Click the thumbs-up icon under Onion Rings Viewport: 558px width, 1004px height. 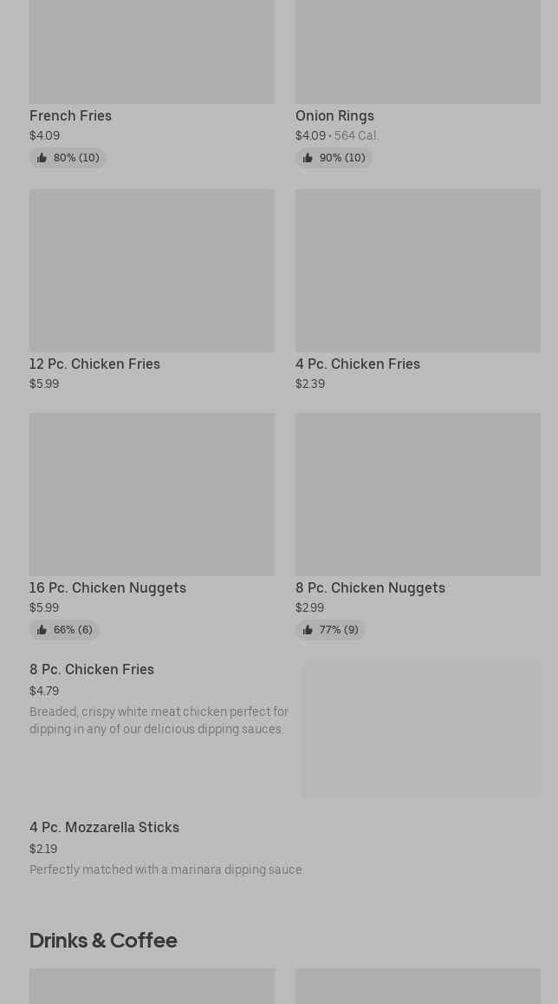308,158
